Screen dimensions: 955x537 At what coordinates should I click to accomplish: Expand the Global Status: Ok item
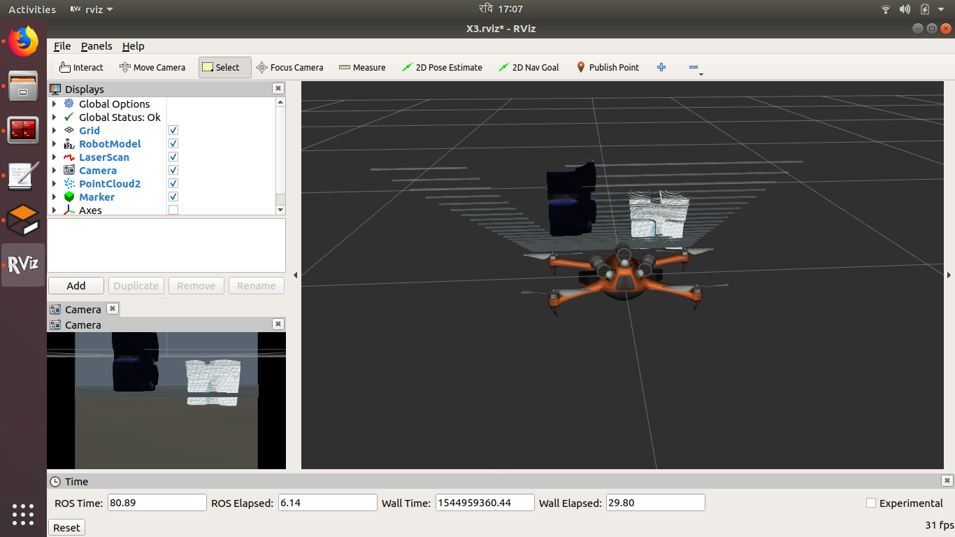pyautogui.click(x=55, y=117)
